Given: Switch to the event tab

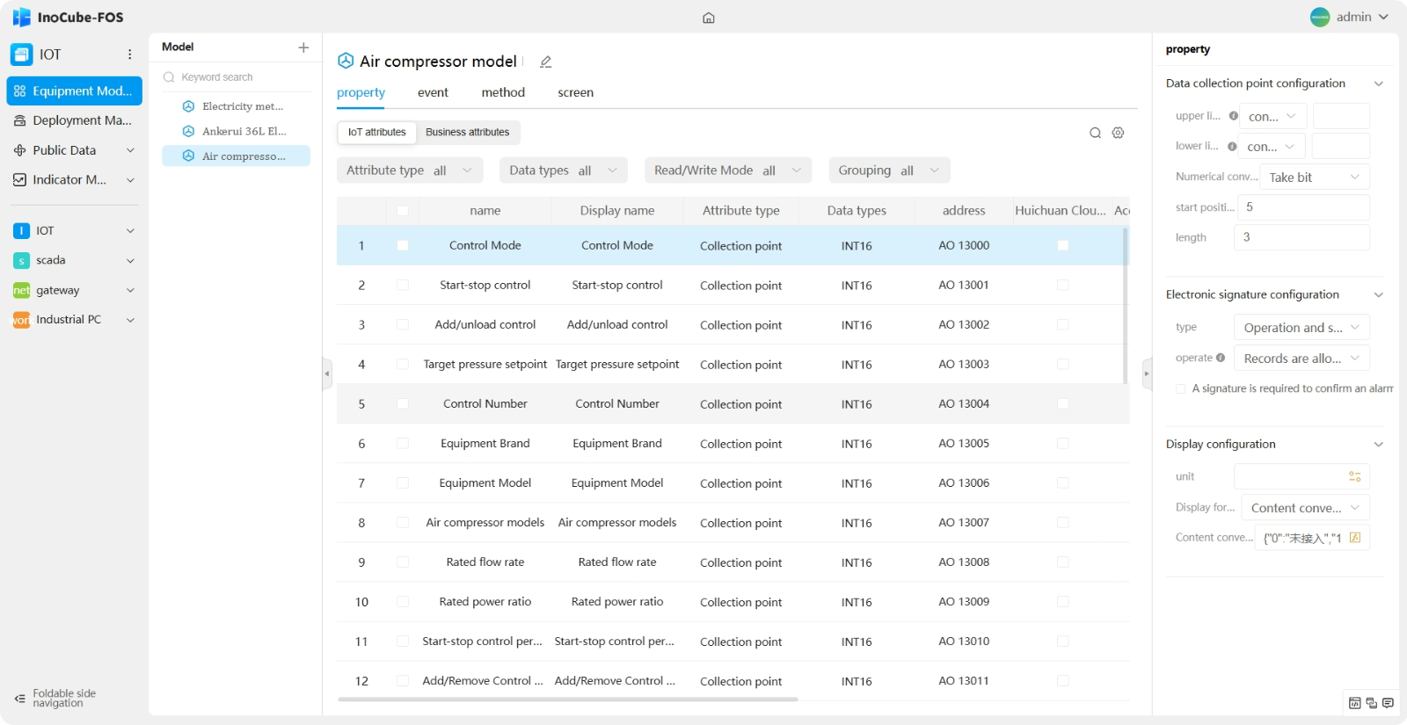Looking at the screenshot, I should (x=433, y=92).
